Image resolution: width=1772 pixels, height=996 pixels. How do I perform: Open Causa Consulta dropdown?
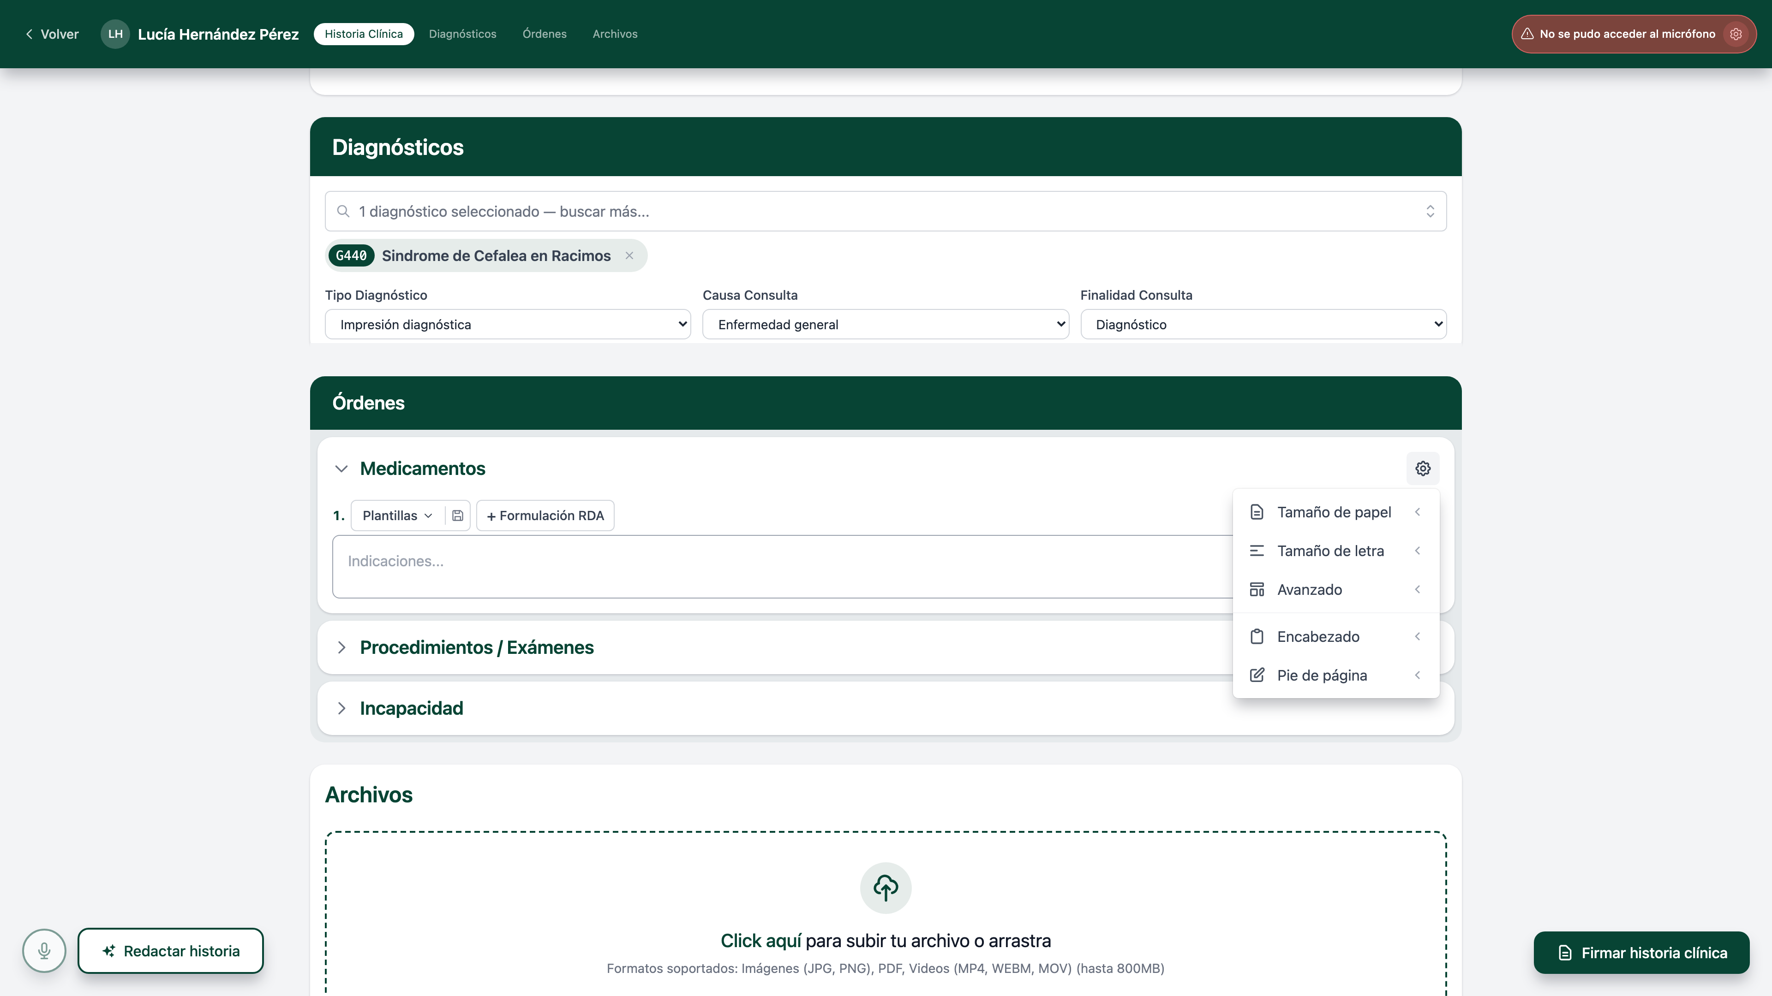tap(886, 325)
